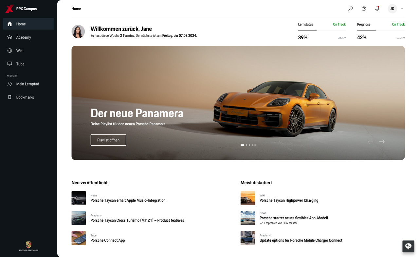The width and height of the screenshot is (419, 257).
Task: Click On Track status beside Prognose
Action: tap(398, 25)
